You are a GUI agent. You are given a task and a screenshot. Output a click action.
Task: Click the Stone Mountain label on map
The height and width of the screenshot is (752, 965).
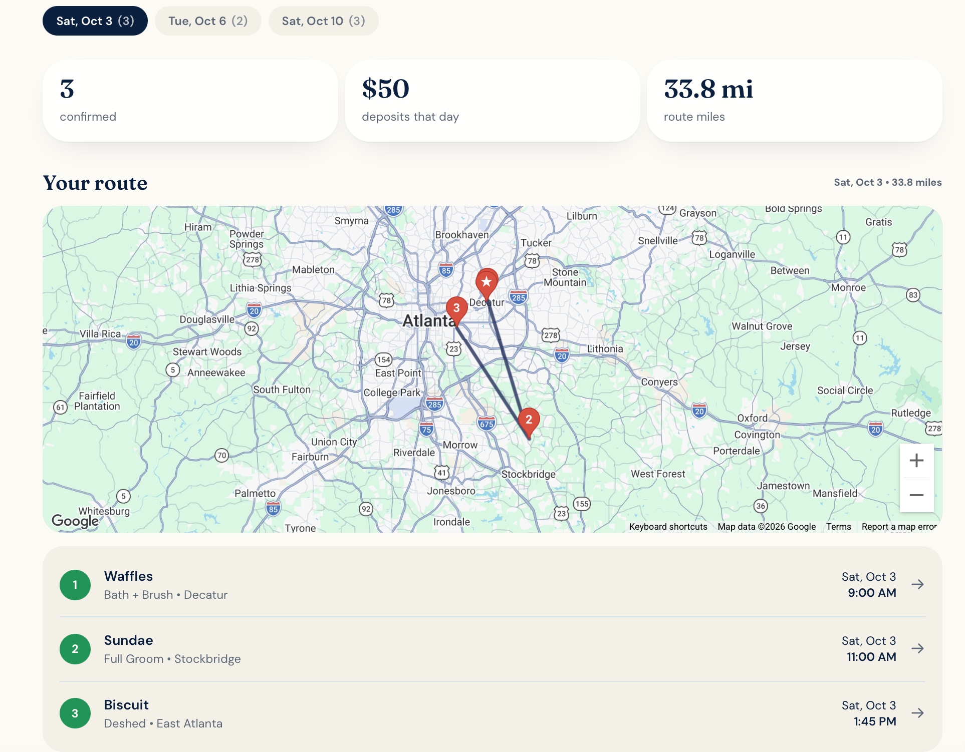565,277
